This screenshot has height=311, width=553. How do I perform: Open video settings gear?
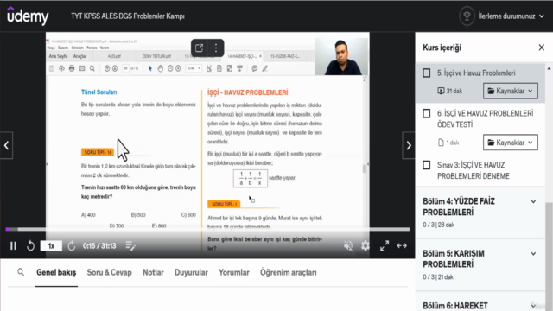[x=365, y=245]
